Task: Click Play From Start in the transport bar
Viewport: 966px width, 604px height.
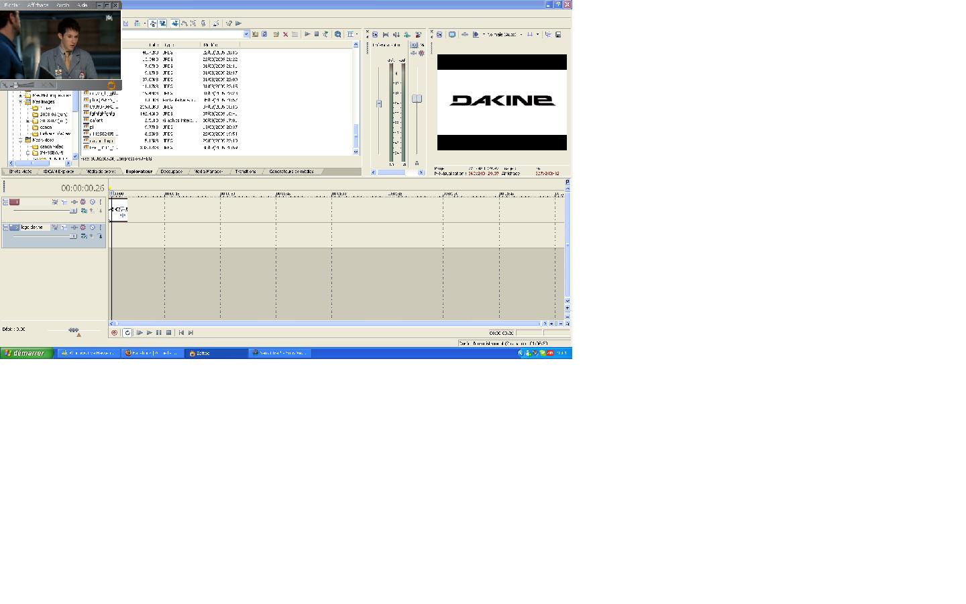Action: (x=140, y=332)
